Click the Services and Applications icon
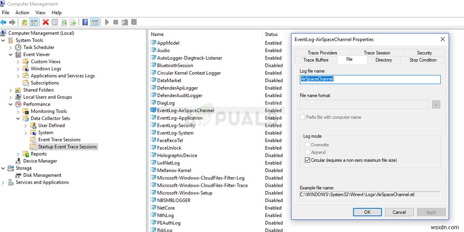 click(11, 182)
